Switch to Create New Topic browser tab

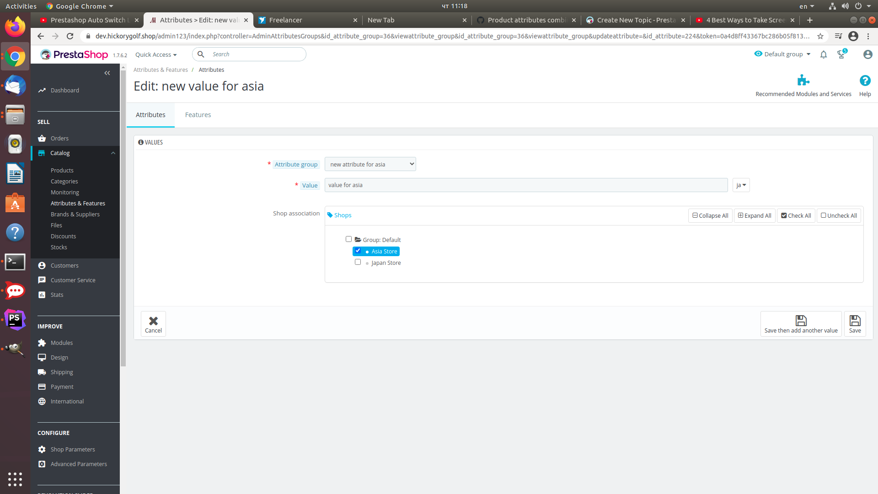pos(636,20)
